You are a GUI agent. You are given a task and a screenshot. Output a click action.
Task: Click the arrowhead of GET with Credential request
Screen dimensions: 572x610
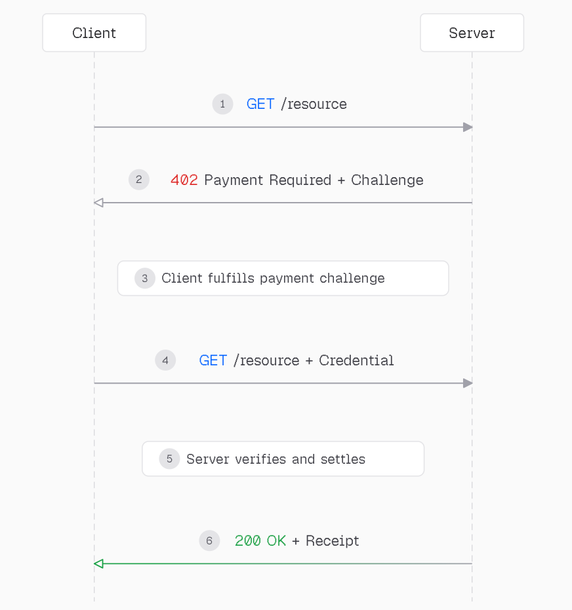coord(468,383)
